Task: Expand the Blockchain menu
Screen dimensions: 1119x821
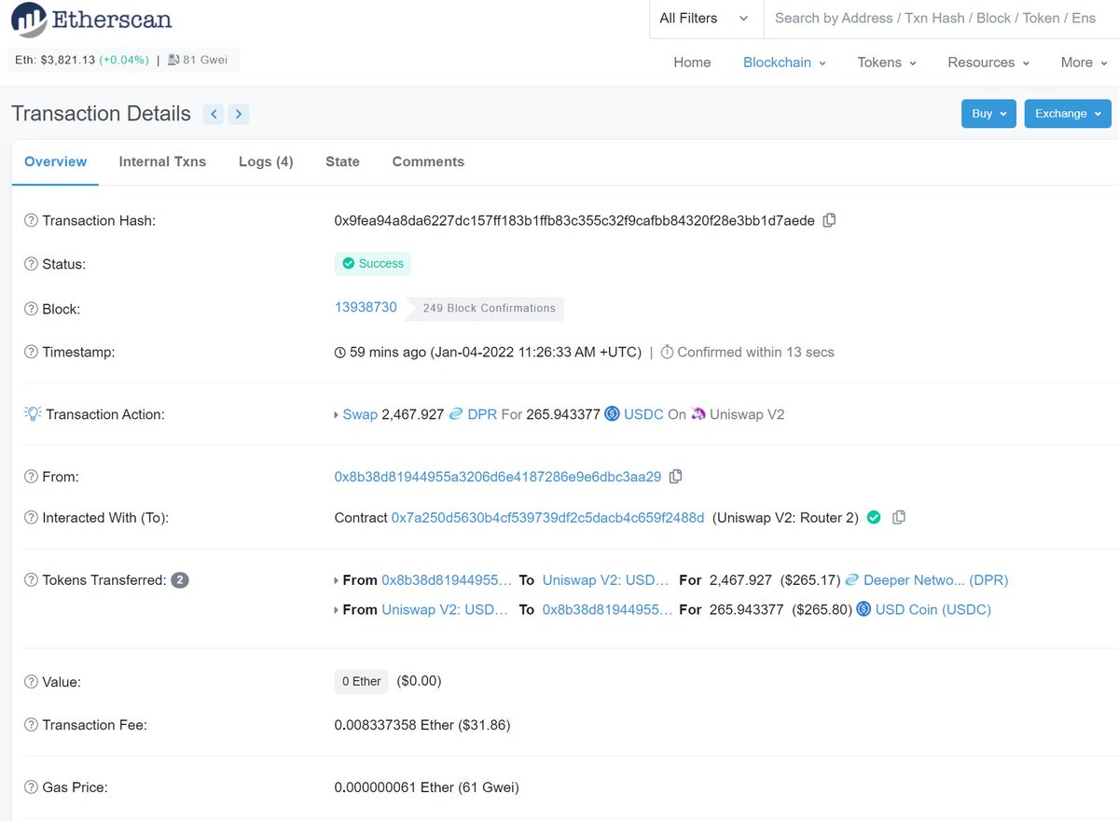Action: (x=784, y=63)
